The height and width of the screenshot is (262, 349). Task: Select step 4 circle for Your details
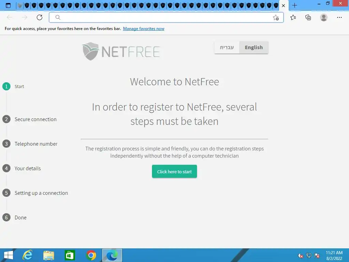click(6, 168)
